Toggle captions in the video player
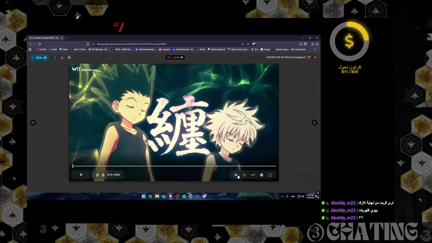The image size is (432, 243). click(244, 175)
